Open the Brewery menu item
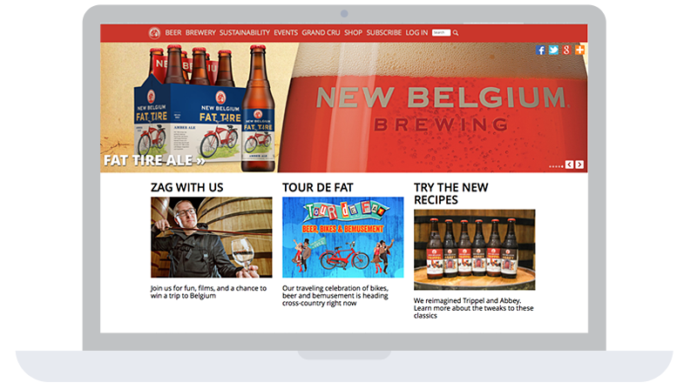Screen dimensions: 697x389 [200, 33]
